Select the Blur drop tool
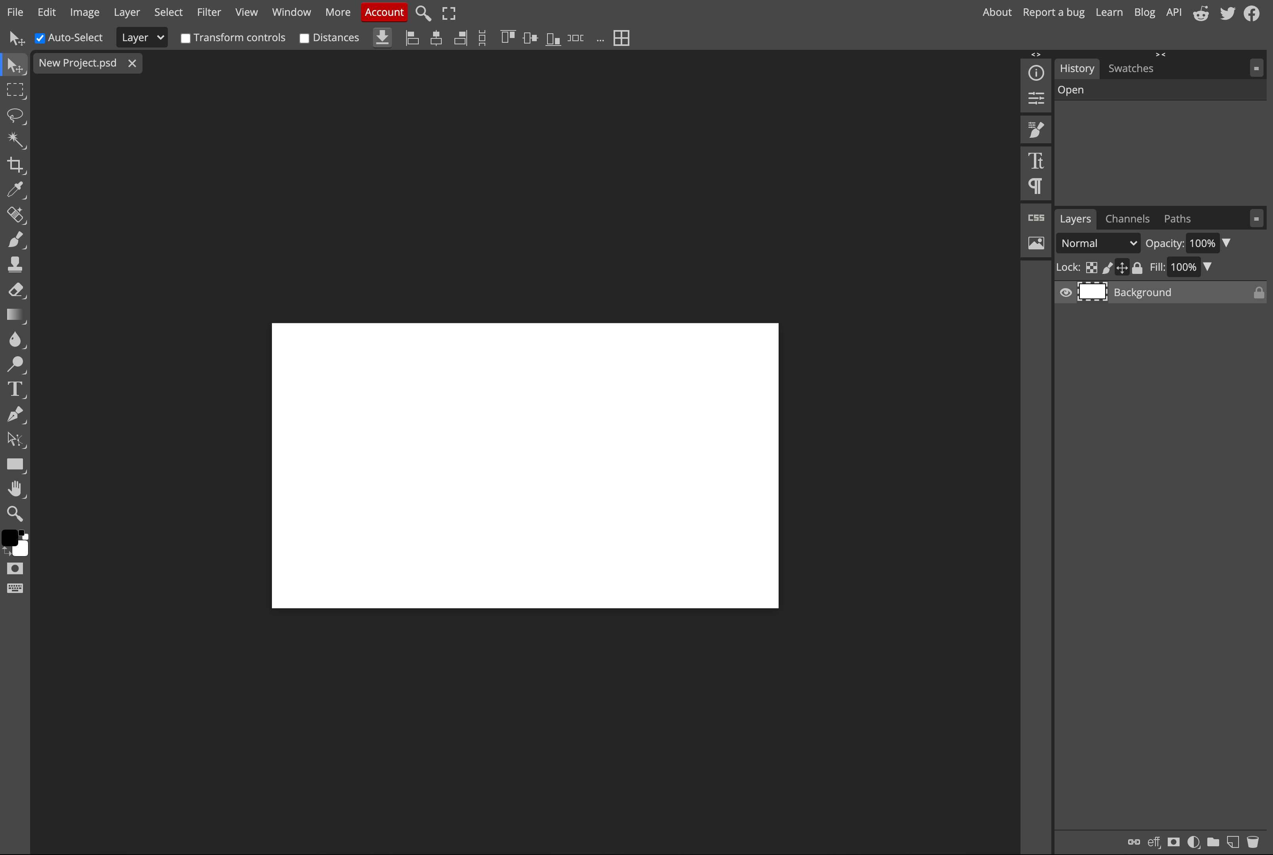Image resolution: width=1273 pixels, height=855 pixels. pyautogui.click(x=15, y=339)
